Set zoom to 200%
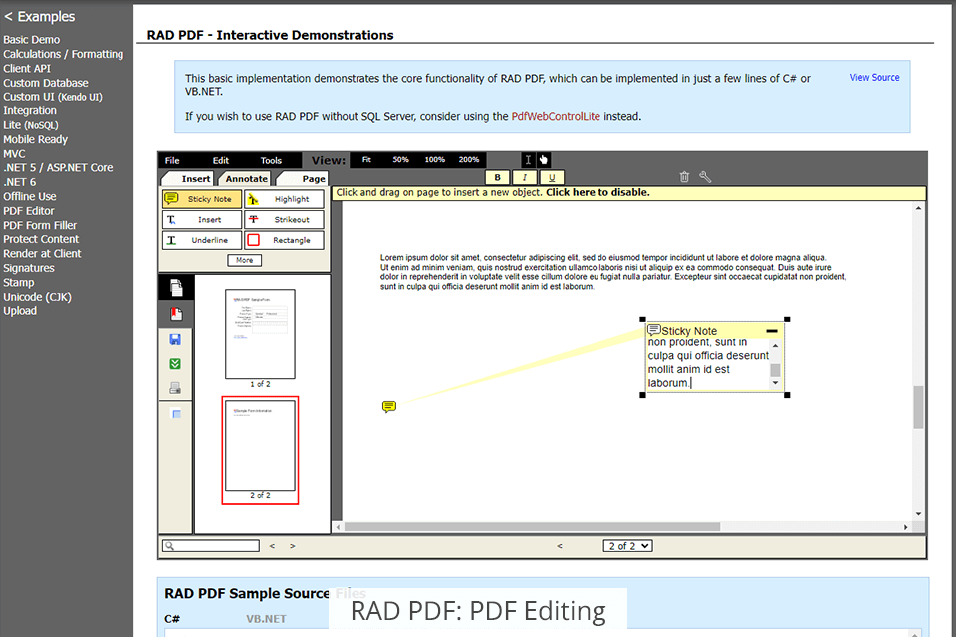956x637 pixels. [x=469, y=159]
